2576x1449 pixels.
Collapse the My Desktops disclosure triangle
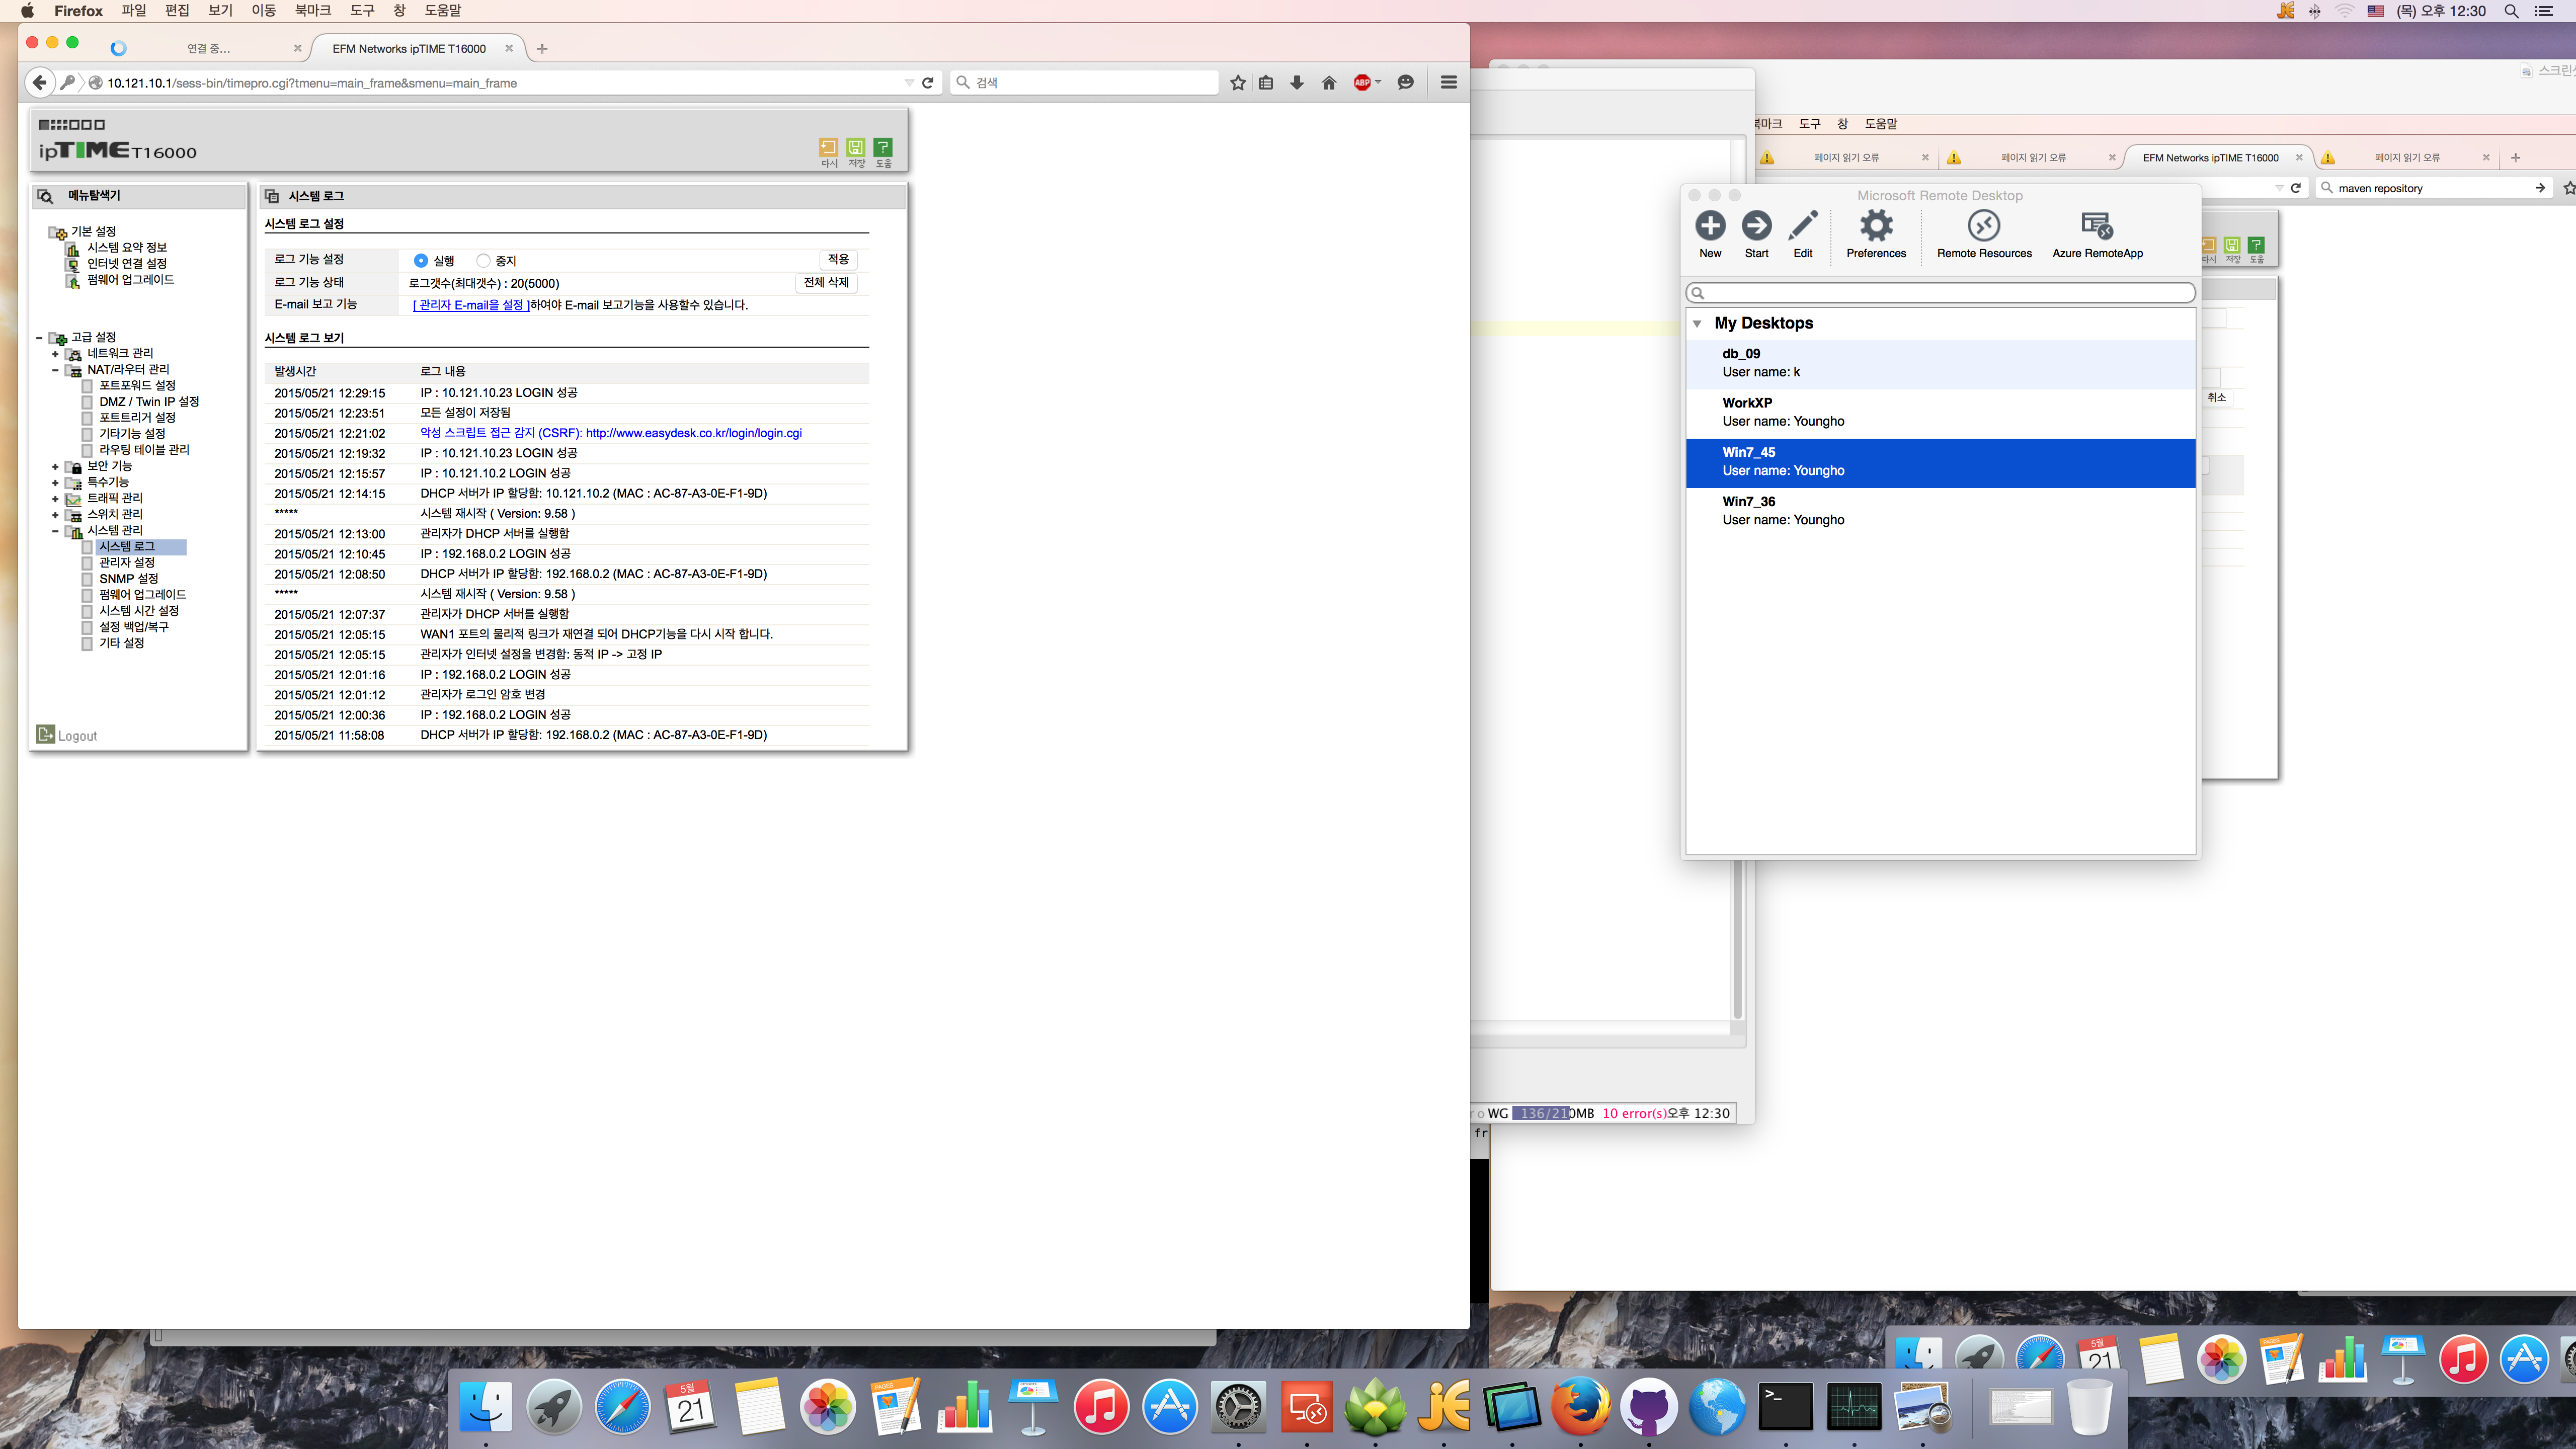pyautogui.click(x=1697, y=323)
